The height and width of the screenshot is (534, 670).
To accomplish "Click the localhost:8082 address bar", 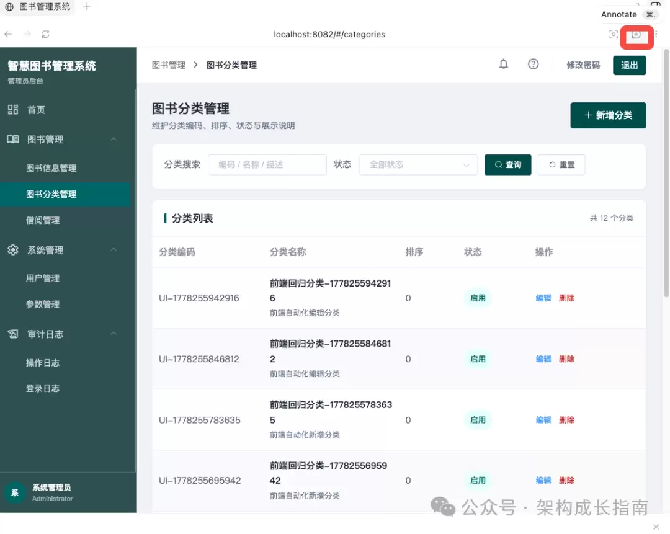I will tap(329, 34).
